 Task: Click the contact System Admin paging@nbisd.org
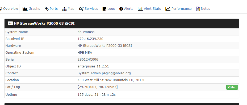tap(104, 73)
